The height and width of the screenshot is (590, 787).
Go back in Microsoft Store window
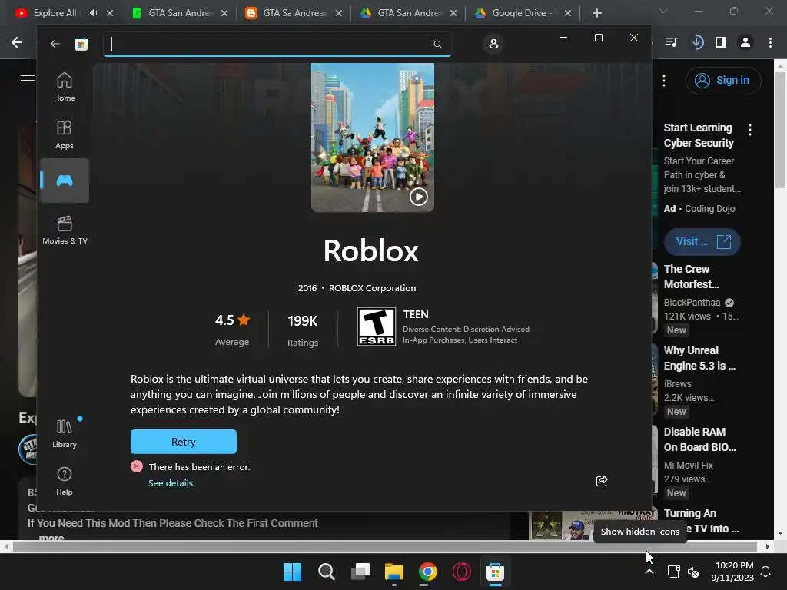55,44
